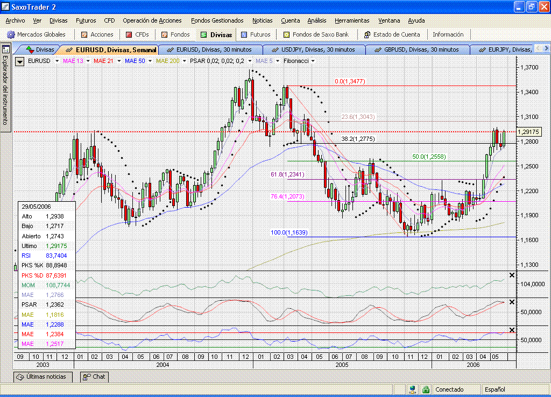Click Fondos de Saxo Bank icon
551x397 pixels.
pyautogui.click(x=286, y=34)
